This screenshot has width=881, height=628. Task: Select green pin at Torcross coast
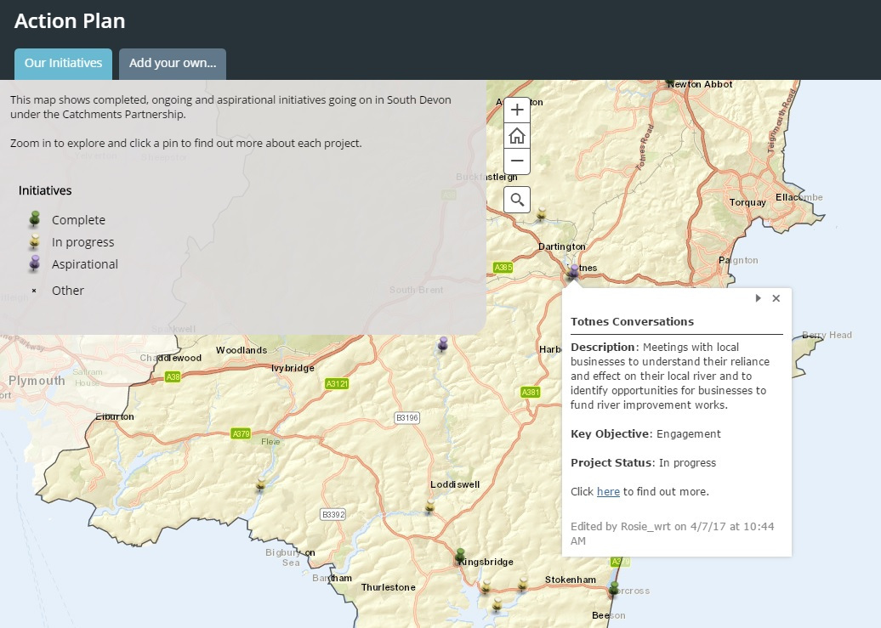[x=614, y=588]
